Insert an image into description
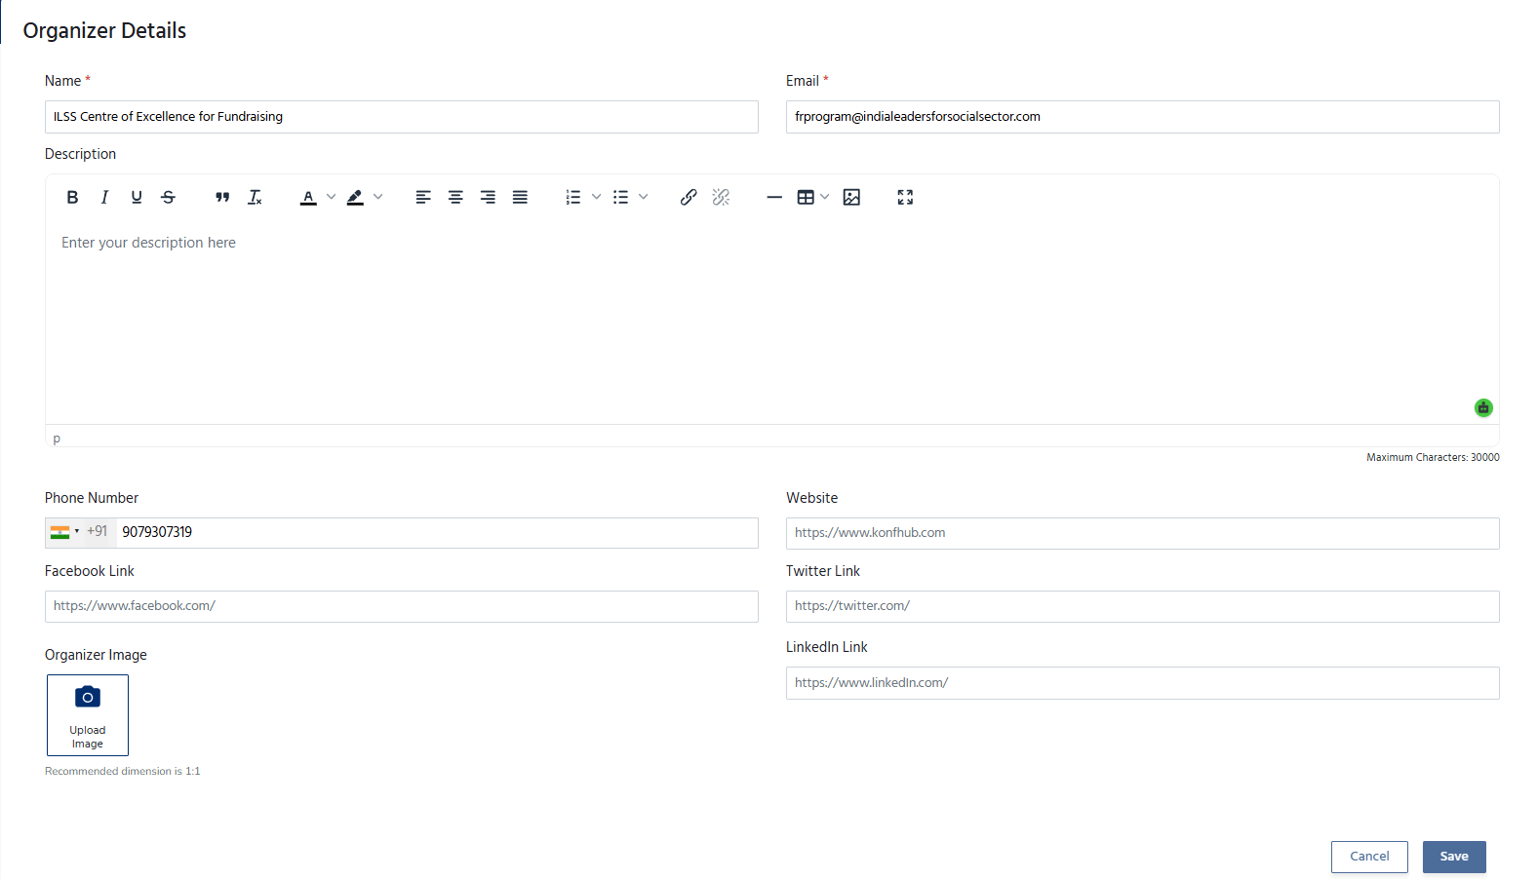The height and width of the screenshot is (879, 1537). click(851, 197)
